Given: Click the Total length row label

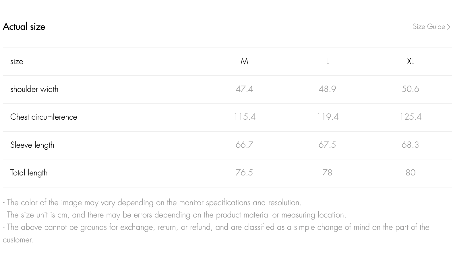Looking at the screenshot, I should (29, 173).
